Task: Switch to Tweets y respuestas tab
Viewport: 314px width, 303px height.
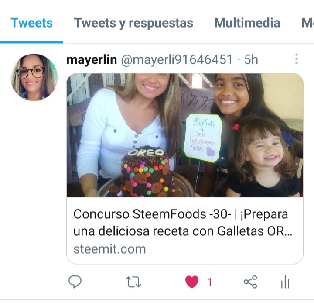Action: [133, 23]
